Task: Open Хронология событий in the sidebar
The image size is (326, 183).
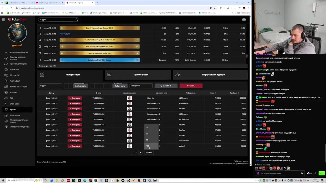Action: (19, 52)
